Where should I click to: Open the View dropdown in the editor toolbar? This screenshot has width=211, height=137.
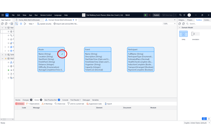[x=31, y=24]
